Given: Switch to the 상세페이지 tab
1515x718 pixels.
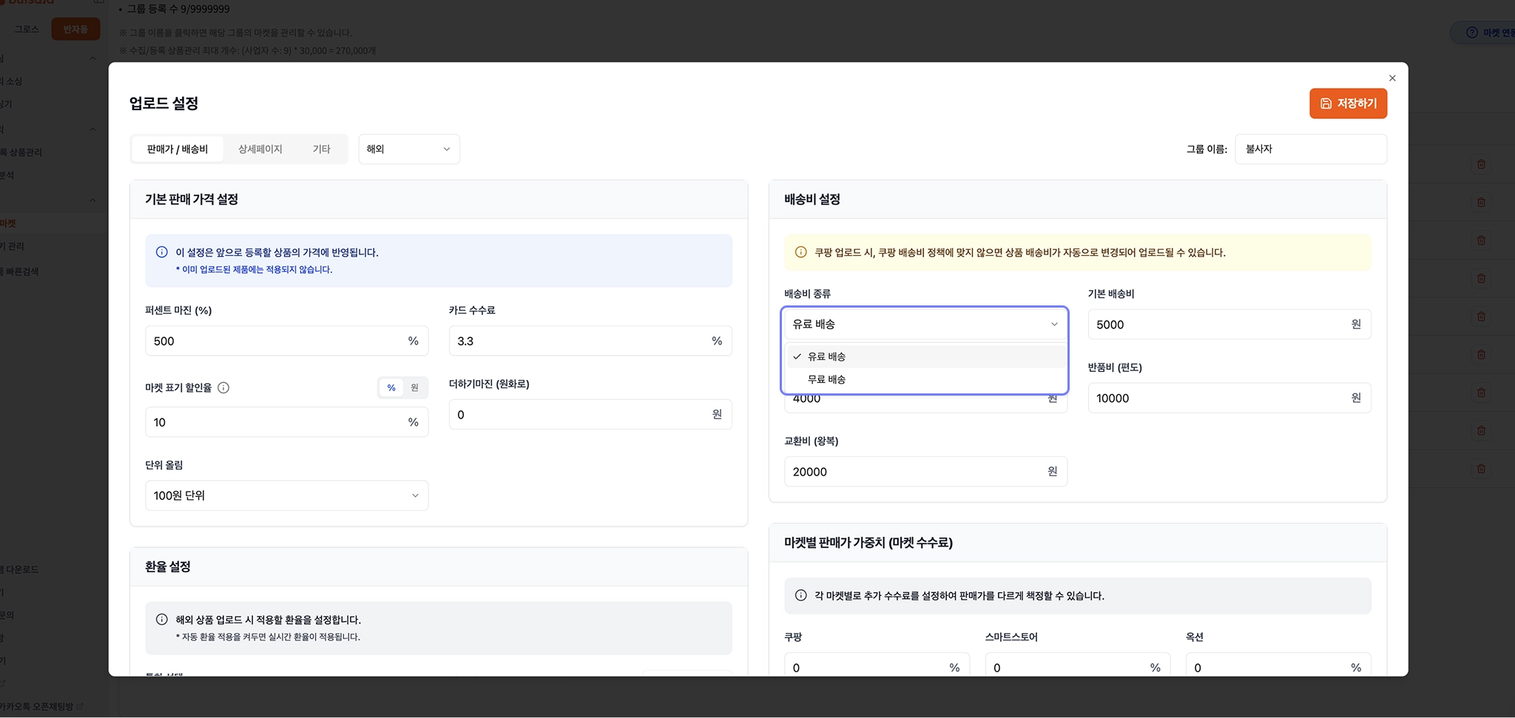Looking at the screenshot, I should (x=260, y=149).
